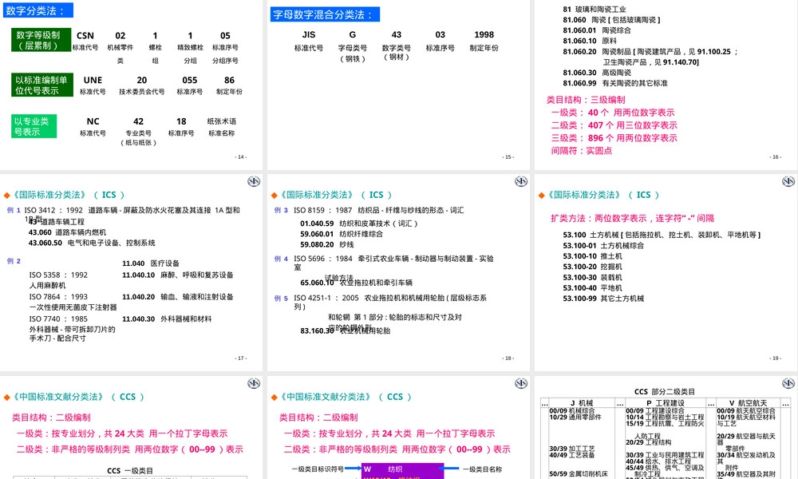798x479 pixels.
Task: Select the CCS 一级类目 table caption
Action: coord(130,471)
